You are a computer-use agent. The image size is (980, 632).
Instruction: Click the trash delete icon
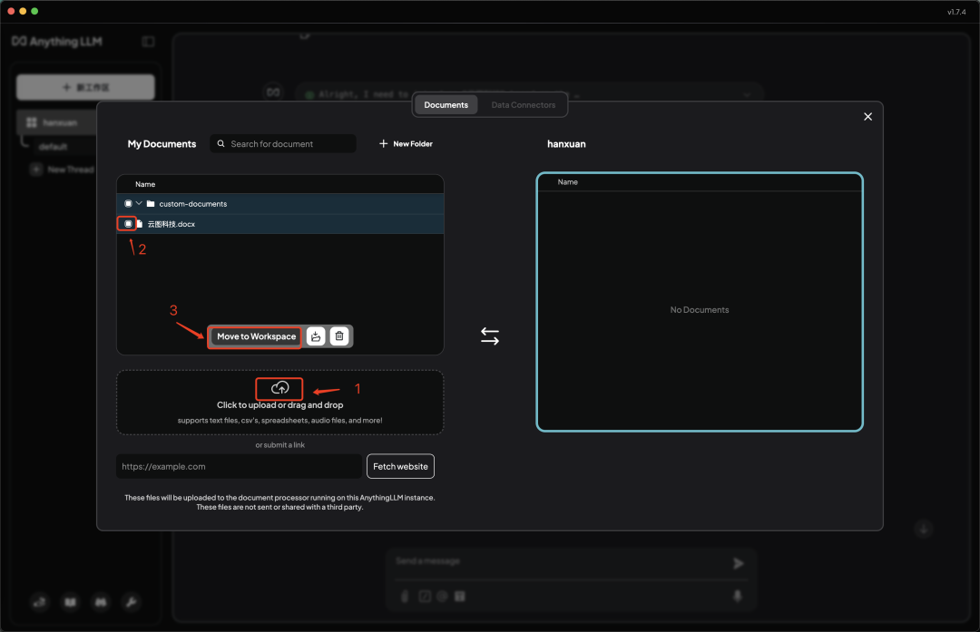pyautogui.click(x=339, y=336)
